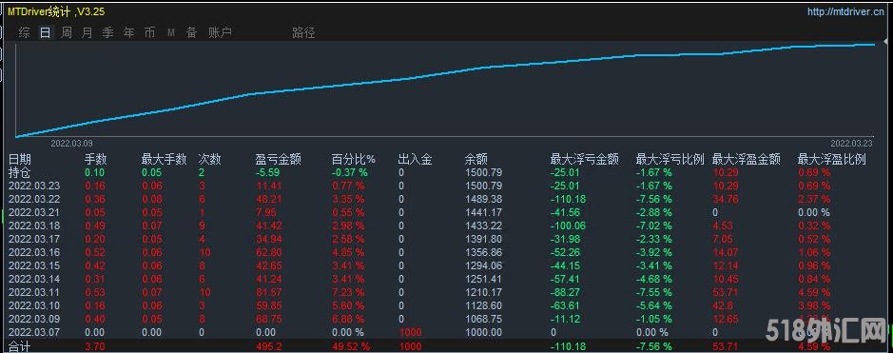Switch to the 综 summary tab
893x353 pixels.
tap(24, 33)
